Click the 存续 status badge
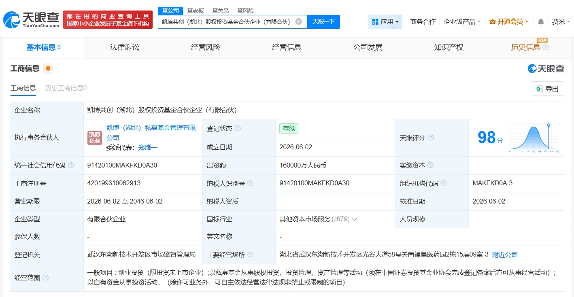Image resolution: width=574 pixels, height=297 pixels. [289, 128]
